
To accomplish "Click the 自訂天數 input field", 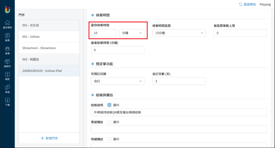I will (x=179, y=81).
